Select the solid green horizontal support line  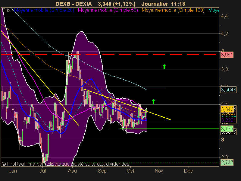point(169,129)
